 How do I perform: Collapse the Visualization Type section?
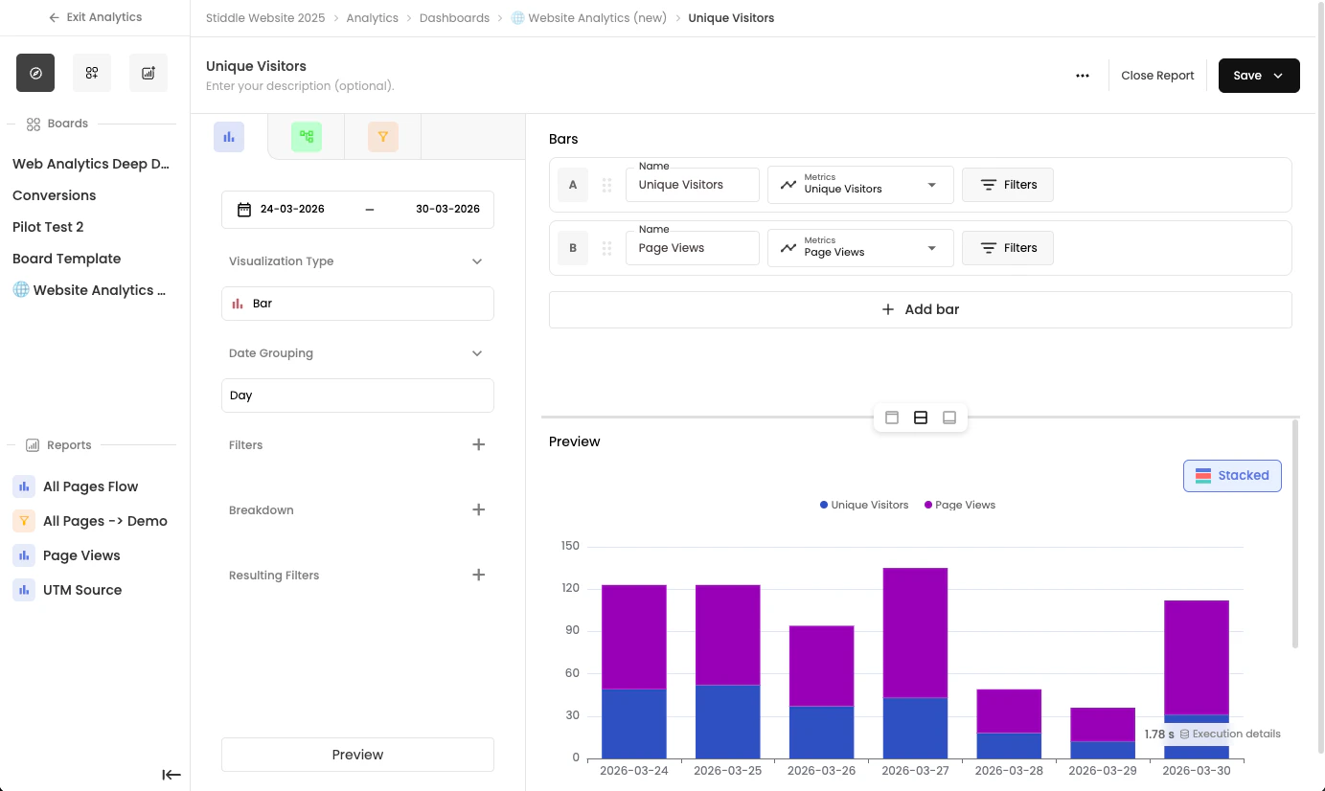point(477,261)
